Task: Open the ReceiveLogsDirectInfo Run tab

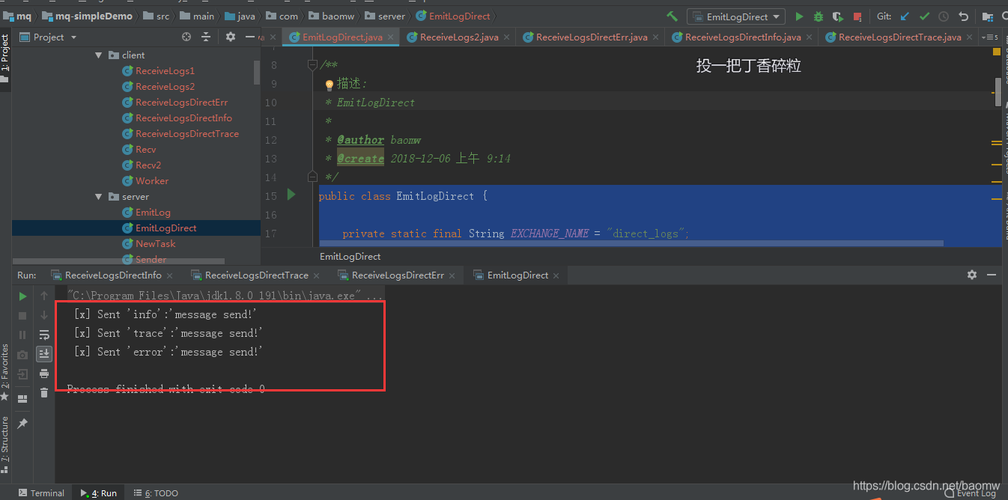Action: [113, 275]
